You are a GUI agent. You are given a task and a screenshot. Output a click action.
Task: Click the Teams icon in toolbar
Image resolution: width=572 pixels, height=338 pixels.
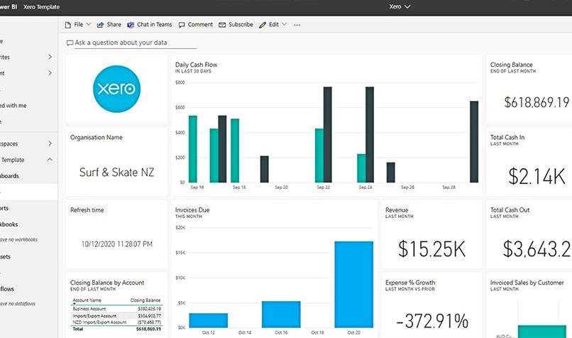(x=131, y=25)
